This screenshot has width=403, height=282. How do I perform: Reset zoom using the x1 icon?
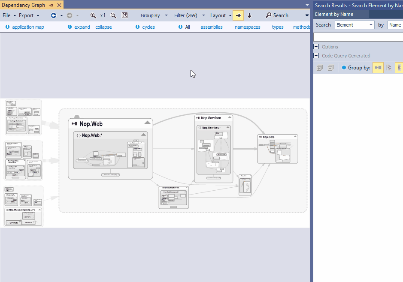pos(103,15)
